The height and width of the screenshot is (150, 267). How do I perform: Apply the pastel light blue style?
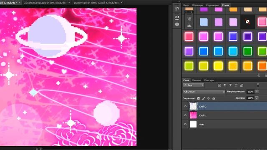click(x=204, y=22)
